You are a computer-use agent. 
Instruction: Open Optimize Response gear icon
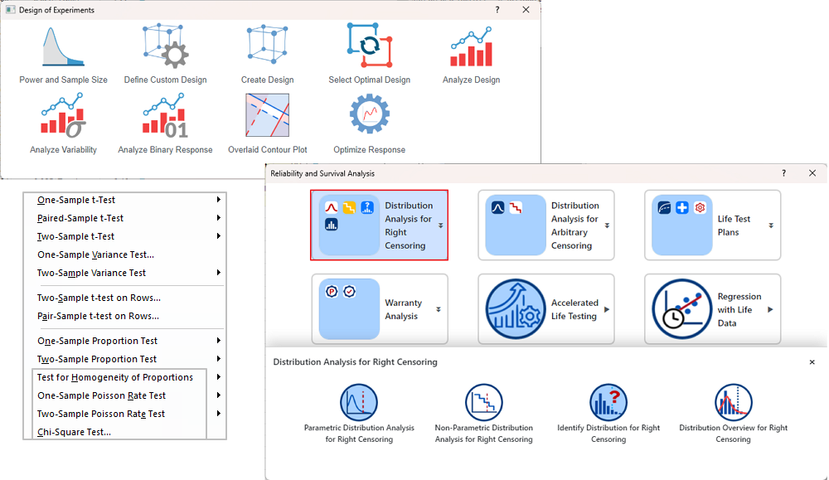coord(370,114)
